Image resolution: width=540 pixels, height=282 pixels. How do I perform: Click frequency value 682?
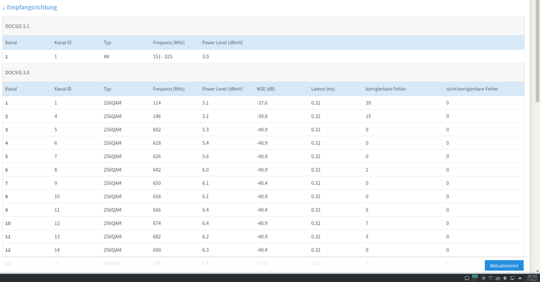pos(157,237)
